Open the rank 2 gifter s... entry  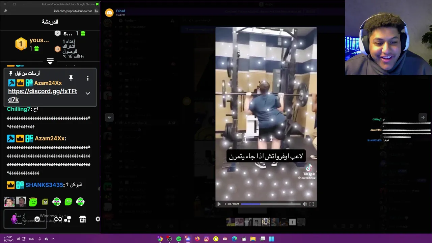tap(70, 33)
